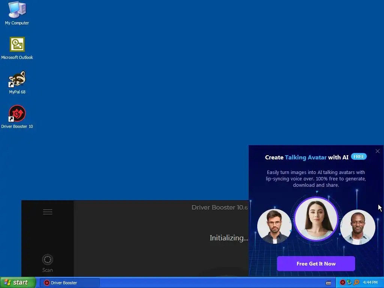Open the My Computer desktop icon
This screenshot has height=288, width=384.
tap(17, 13)
